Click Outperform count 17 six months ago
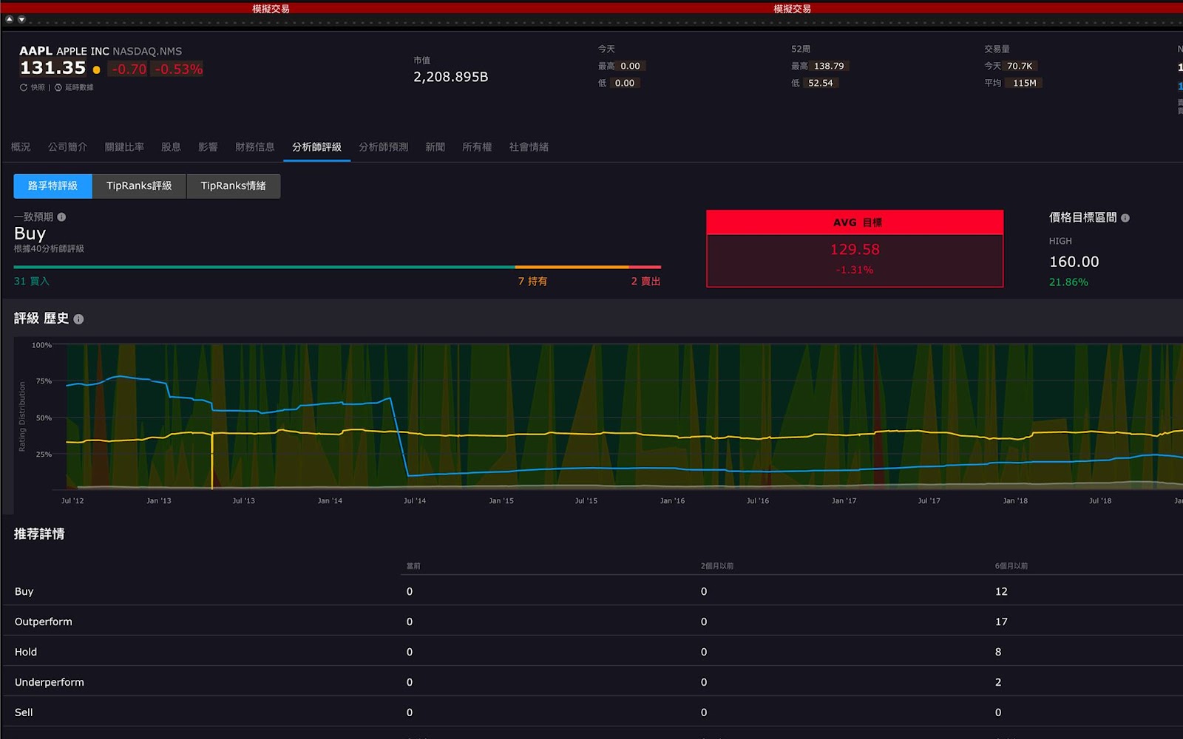 click(1001, 622)
